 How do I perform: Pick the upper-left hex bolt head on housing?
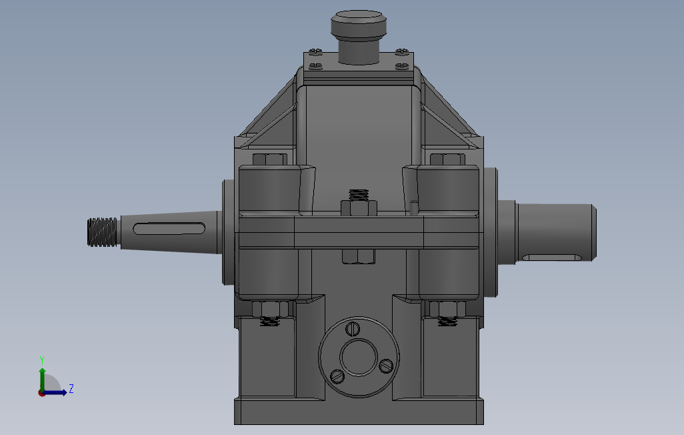pos(269,159)
